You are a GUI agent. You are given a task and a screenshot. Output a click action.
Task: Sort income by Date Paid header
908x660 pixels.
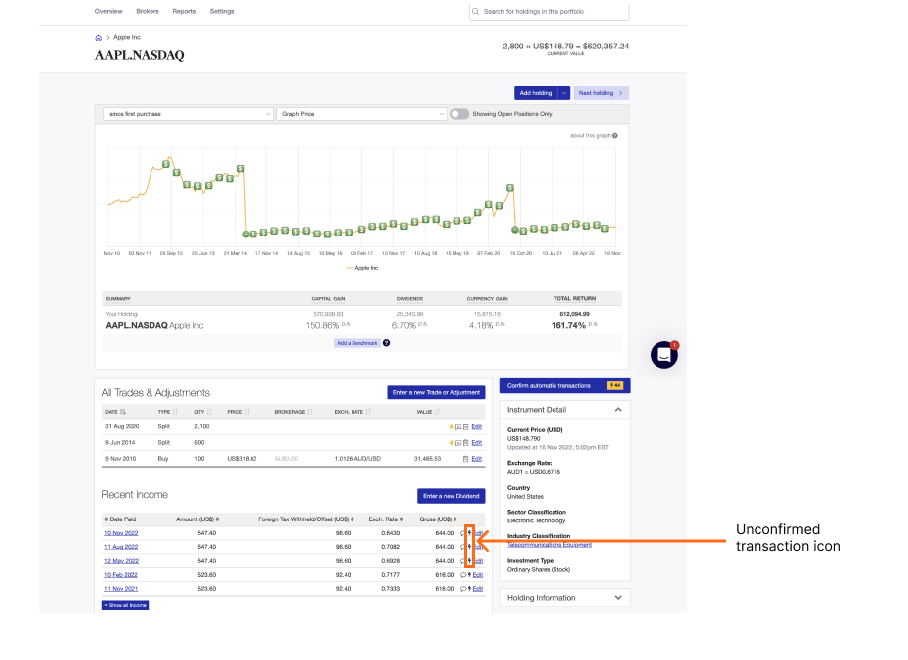120,519
